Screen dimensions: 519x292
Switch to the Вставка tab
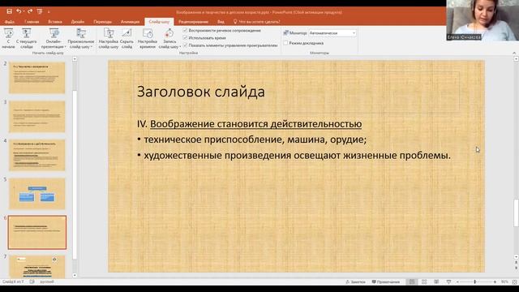click(55, 22)
